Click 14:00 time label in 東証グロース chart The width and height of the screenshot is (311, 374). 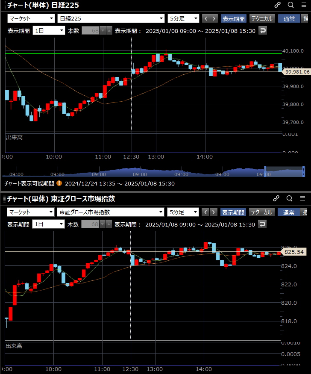[x=204, y=369]
